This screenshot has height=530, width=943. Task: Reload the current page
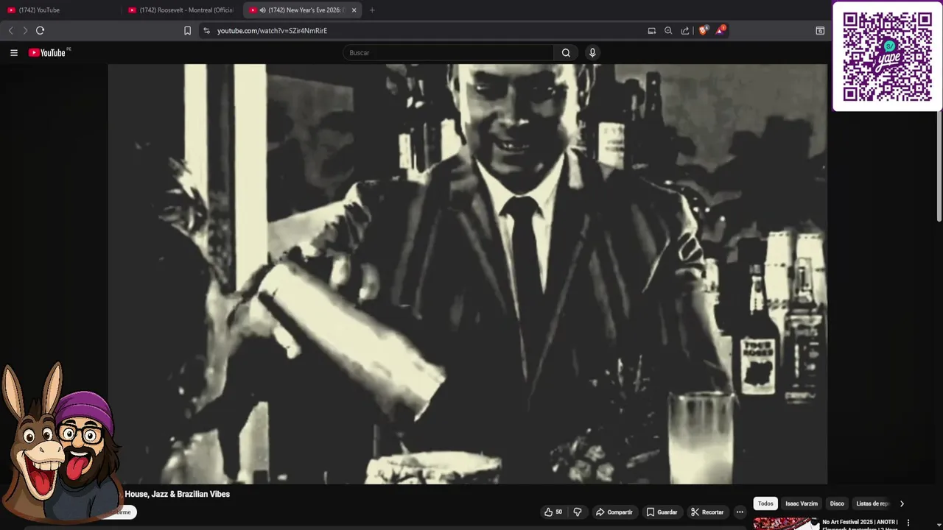tap(41, 30)
